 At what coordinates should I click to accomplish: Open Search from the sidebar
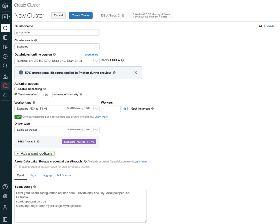(5, 66)
